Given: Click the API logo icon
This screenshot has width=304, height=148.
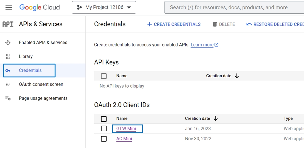Looking at the screenshot, I should click(8, 24).
